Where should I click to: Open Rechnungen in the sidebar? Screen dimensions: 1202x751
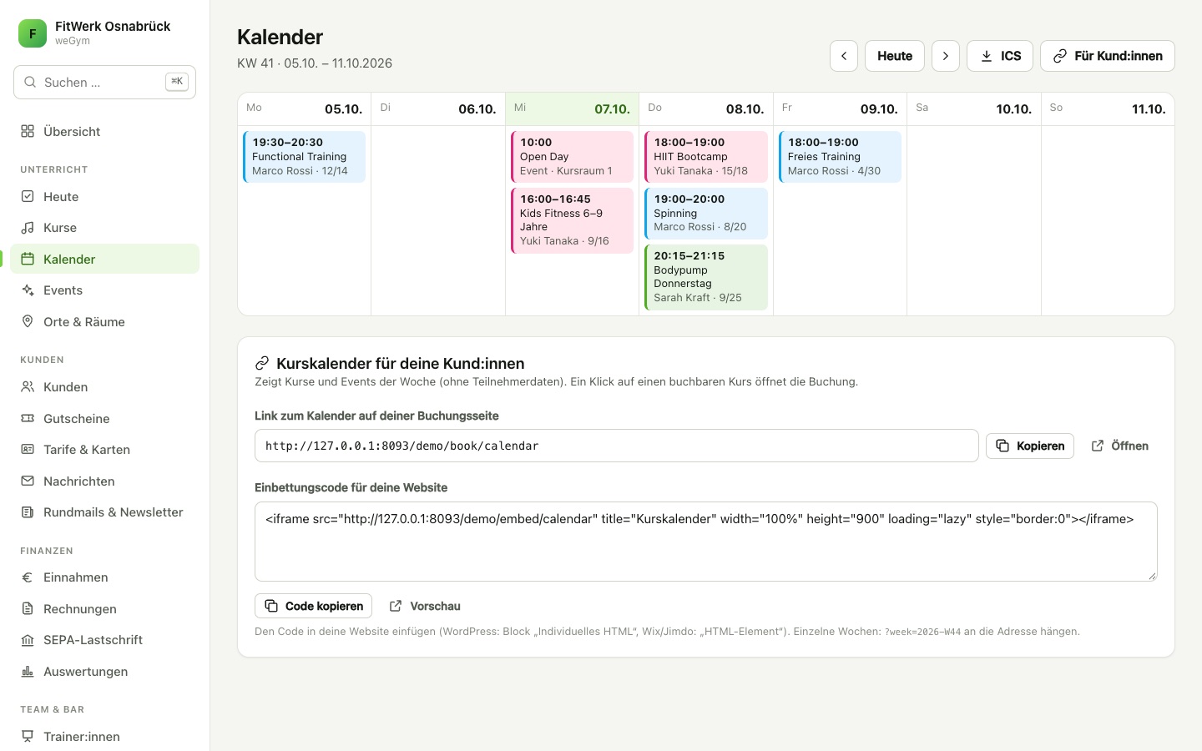104,608
